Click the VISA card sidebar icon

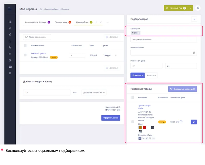click(10, 67)
